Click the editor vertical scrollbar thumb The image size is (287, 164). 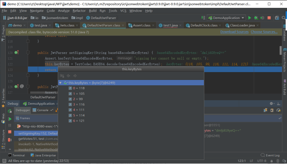[281, 51]
